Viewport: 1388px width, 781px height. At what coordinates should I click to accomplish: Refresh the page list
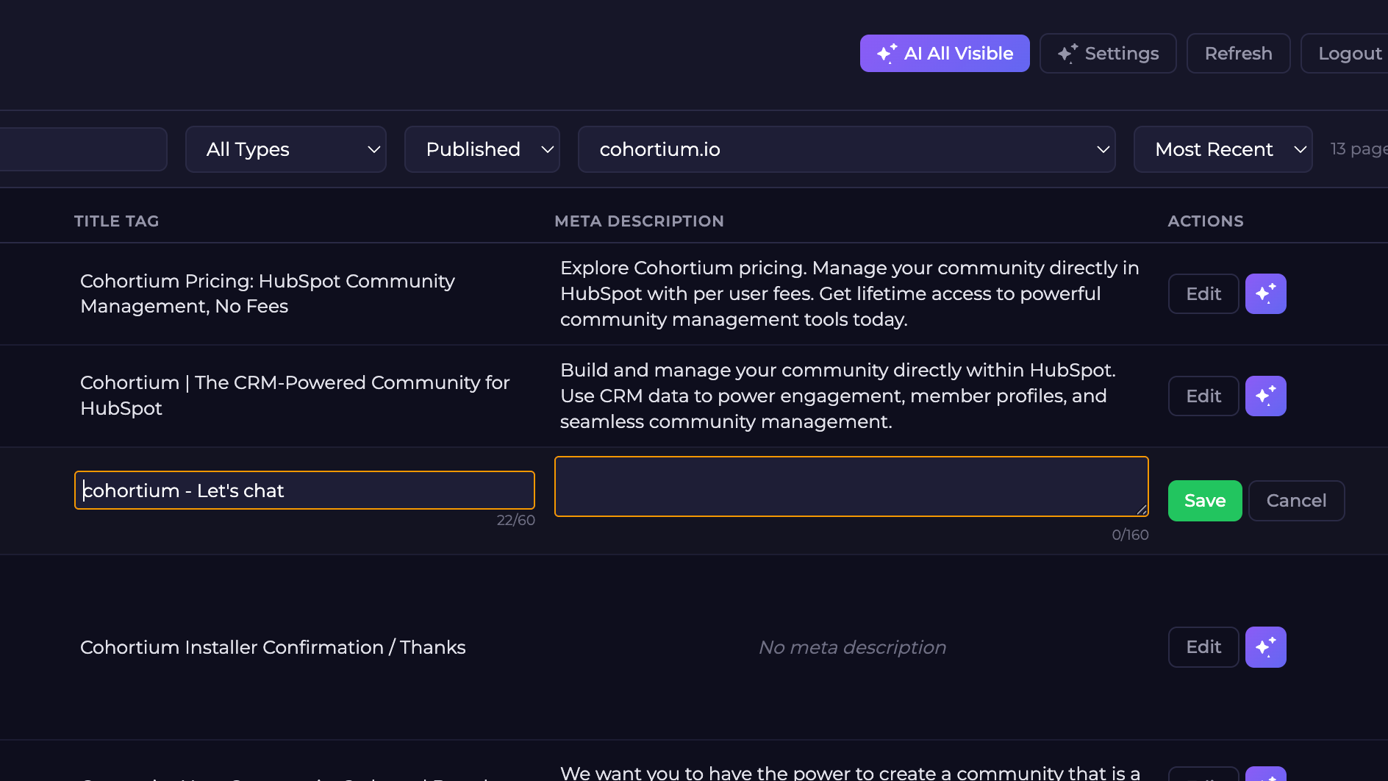point(1238,54)
